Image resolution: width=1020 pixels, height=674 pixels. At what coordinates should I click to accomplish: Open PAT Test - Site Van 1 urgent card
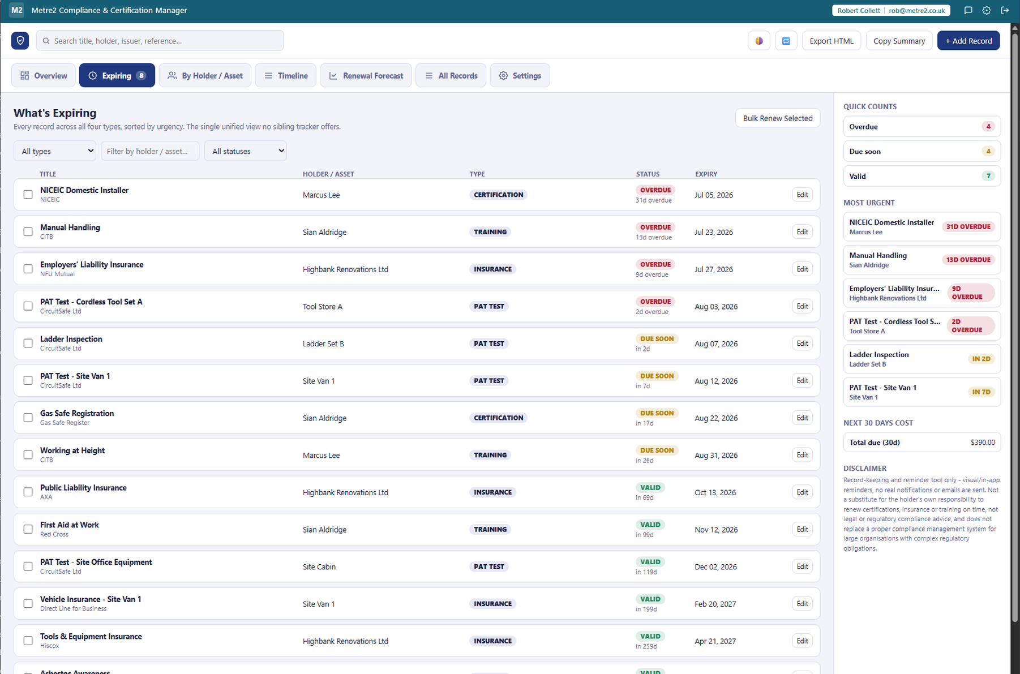922,392
